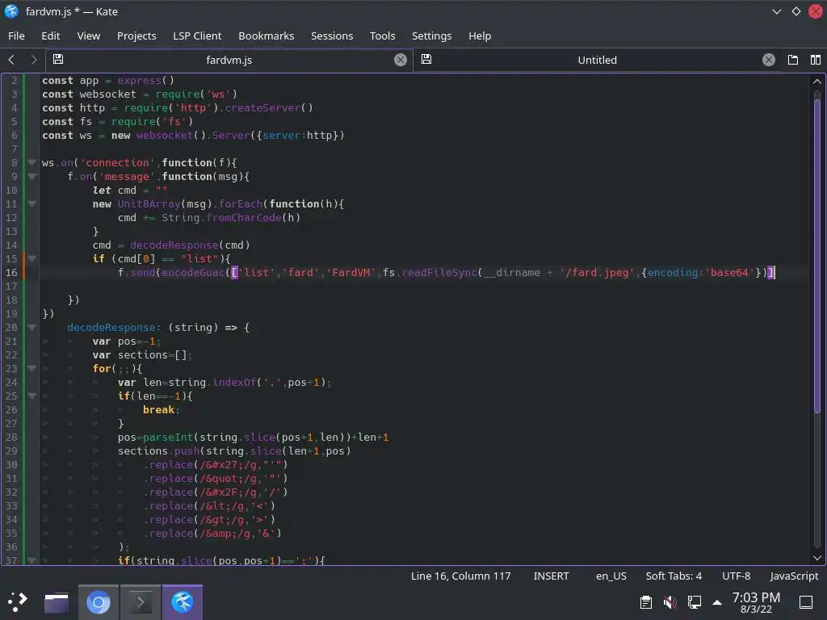Collapse the fold marker at line 37
The width and height of the screenshot is (827, 620).
(32, 560)
